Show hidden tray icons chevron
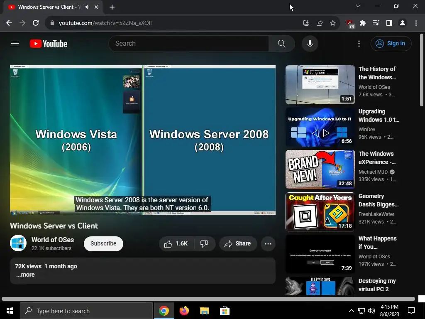 pos(351,311)
